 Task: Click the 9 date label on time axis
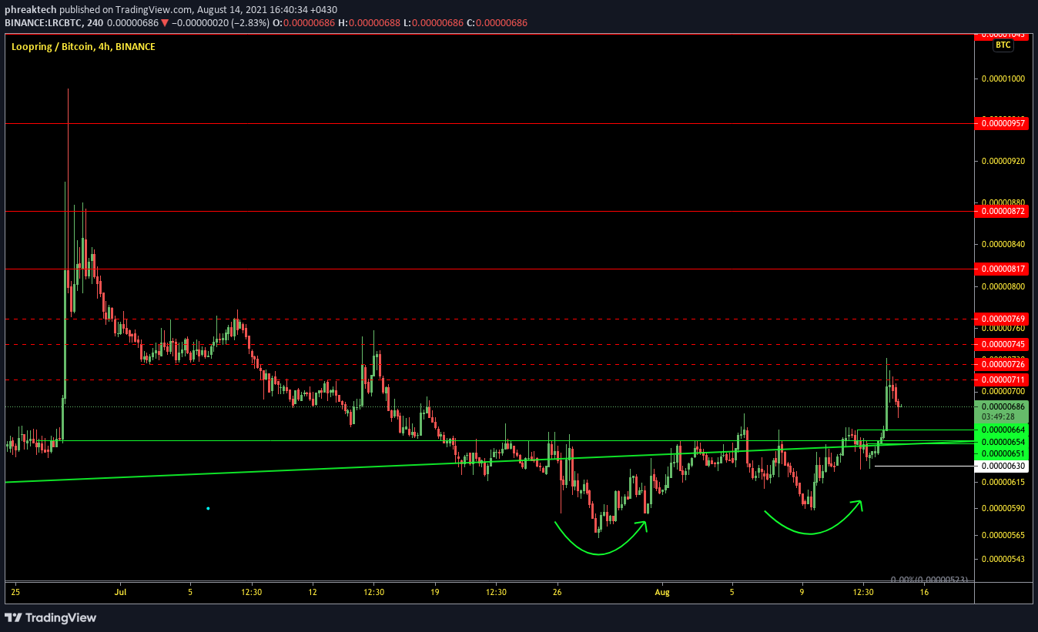[x=802, y=593]
